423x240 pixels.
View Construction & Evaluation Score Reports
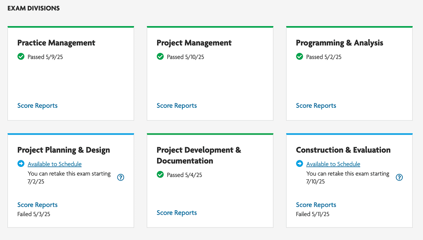click(x=316, y=205)
